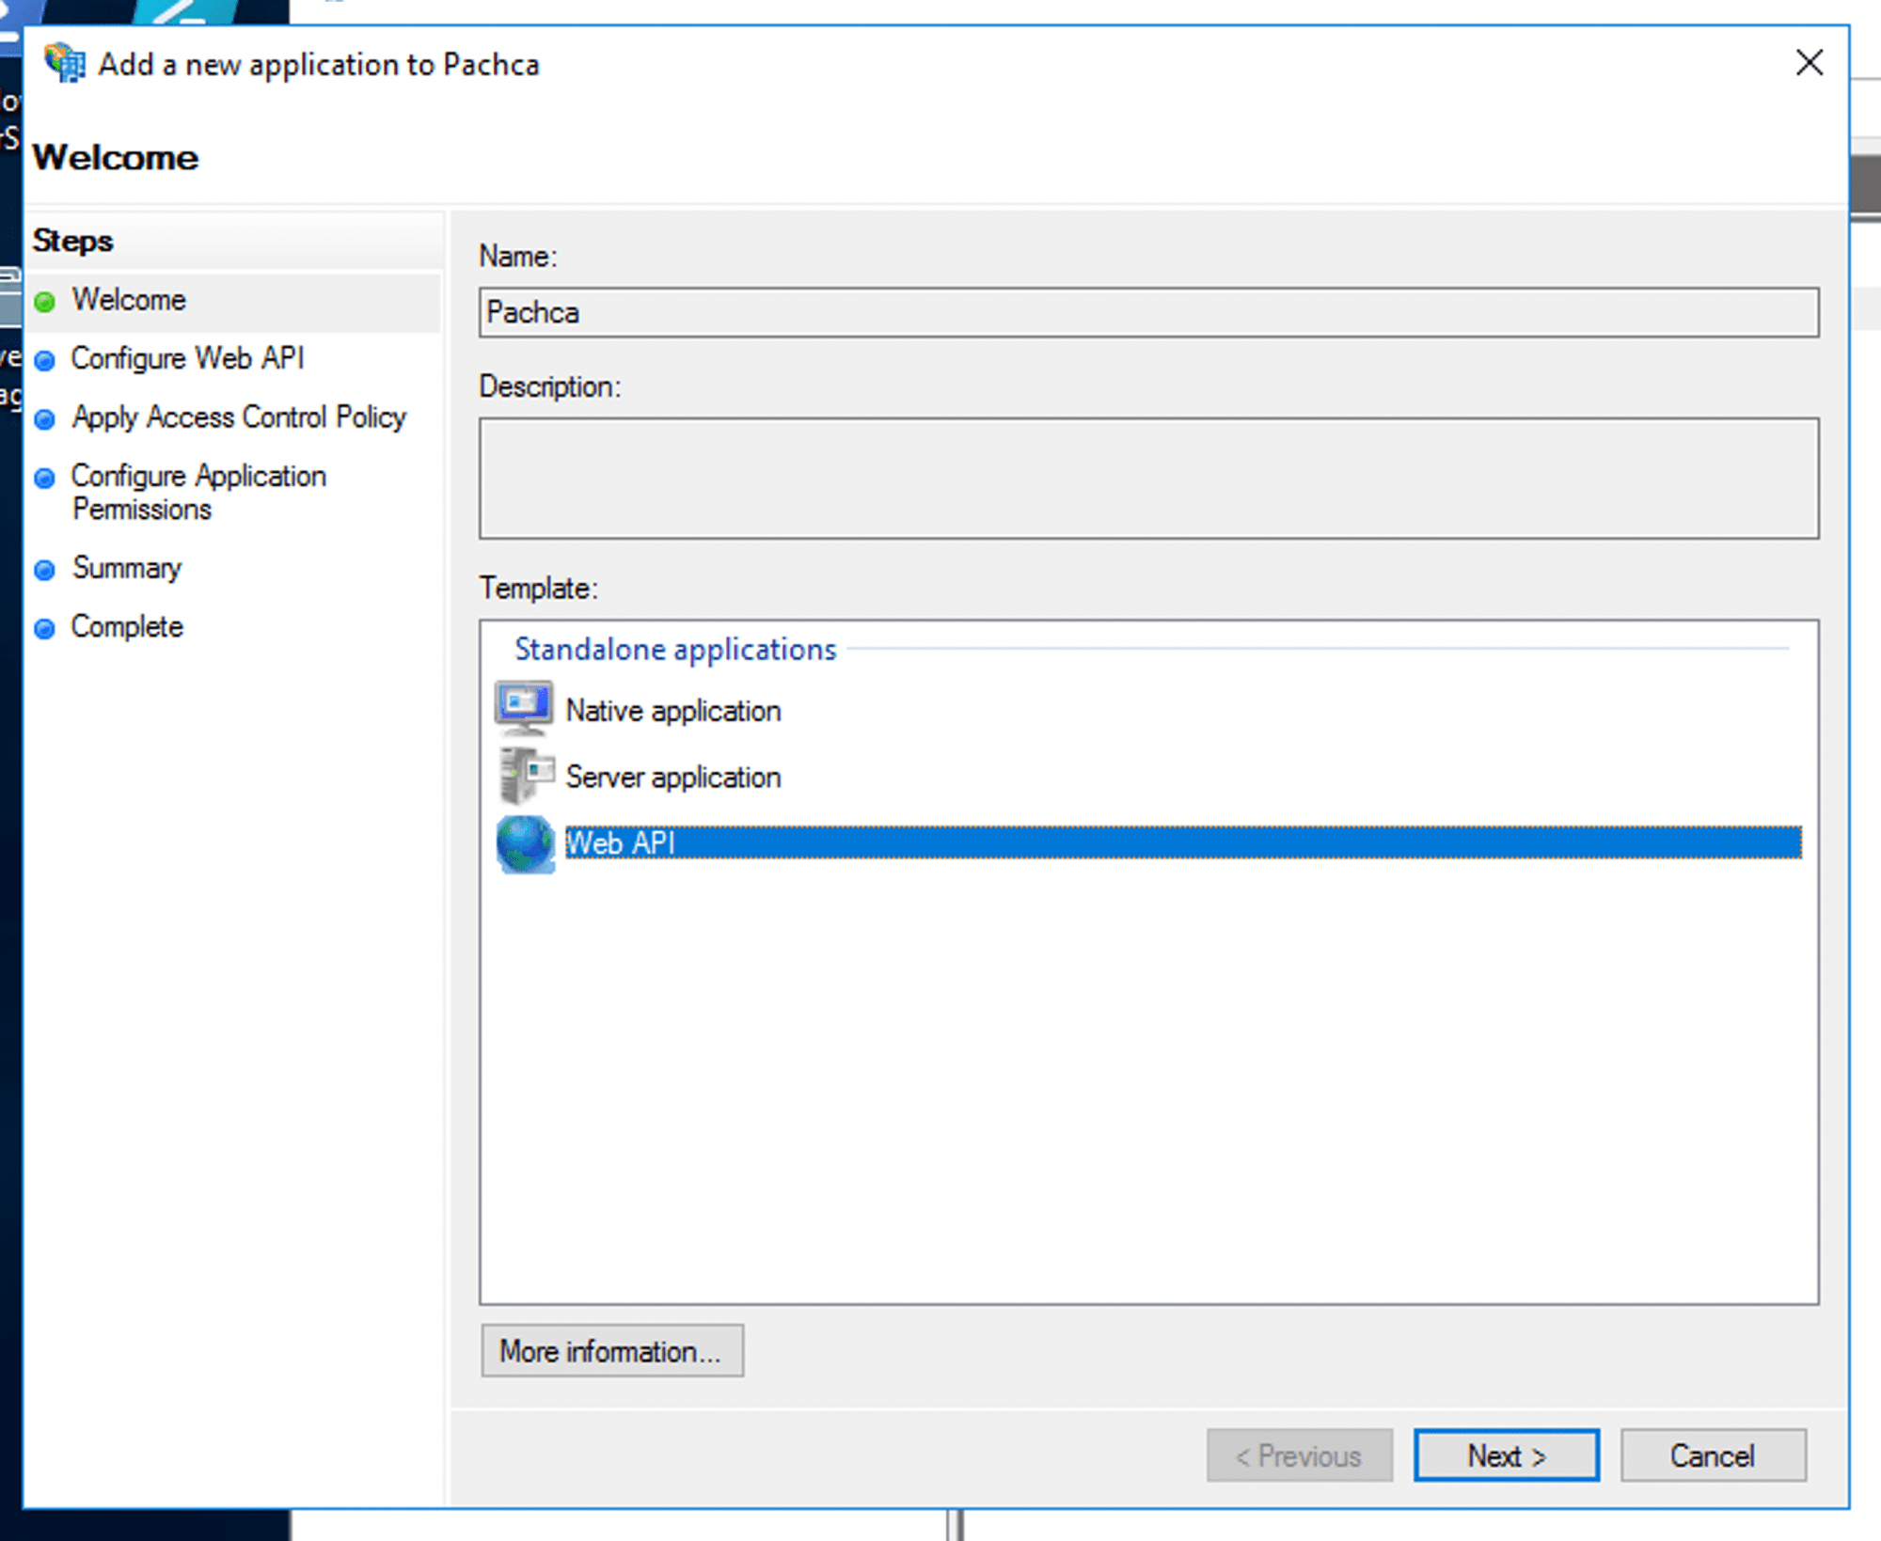Select the Server application template

tap(673, 778)
